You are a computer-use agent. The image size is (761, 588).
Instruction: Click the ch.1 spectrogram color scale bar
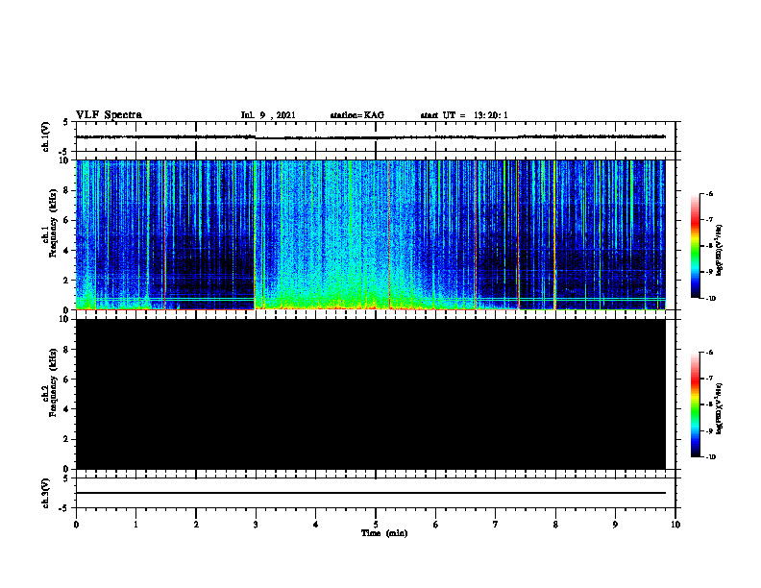coord(696,246)
